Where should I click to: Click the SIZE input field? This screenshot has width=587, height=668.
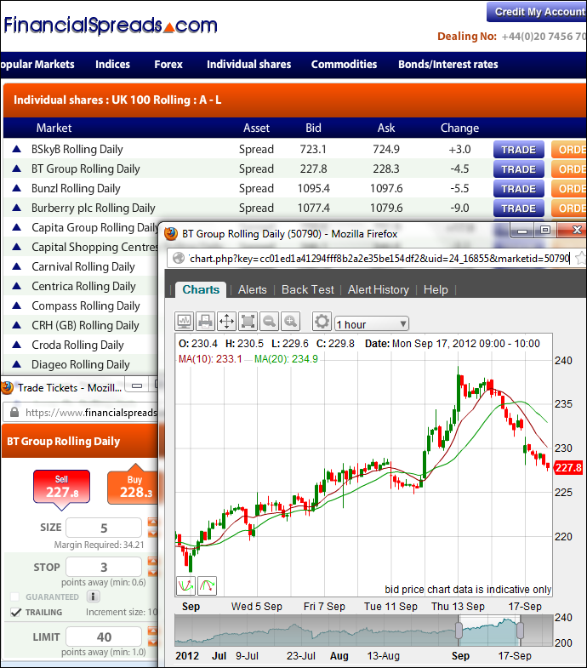(x=104, y=528)
